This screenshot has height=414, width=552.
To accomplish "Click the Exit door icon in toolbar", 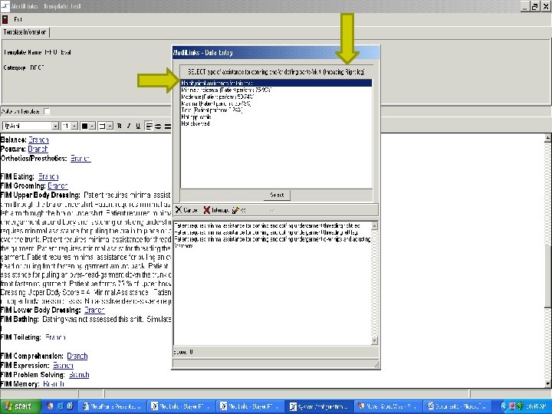I will tap(5, 19).
